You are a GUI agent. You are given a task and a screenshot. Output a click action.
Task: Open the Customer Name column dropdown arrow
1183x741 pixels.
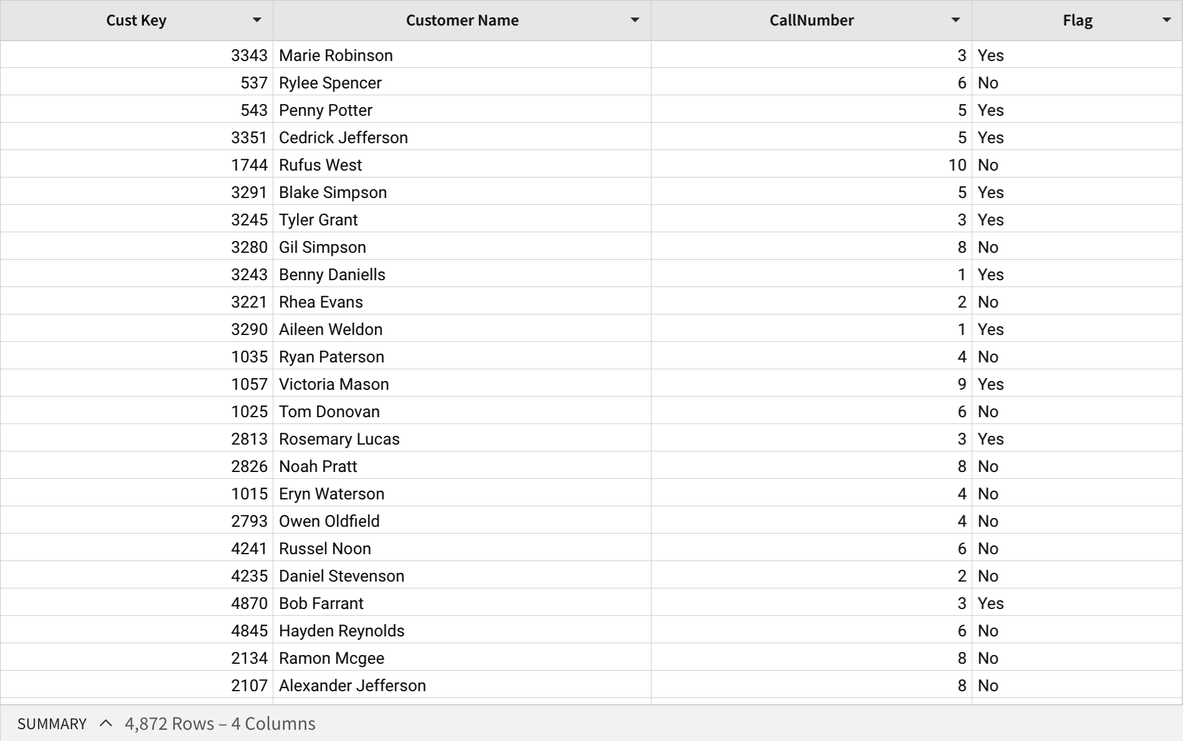point(634,20)
